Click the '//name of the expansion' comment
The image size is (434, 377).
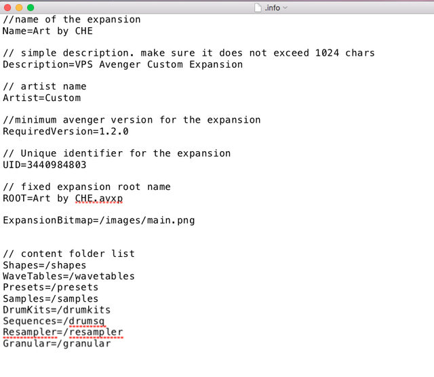72,20
